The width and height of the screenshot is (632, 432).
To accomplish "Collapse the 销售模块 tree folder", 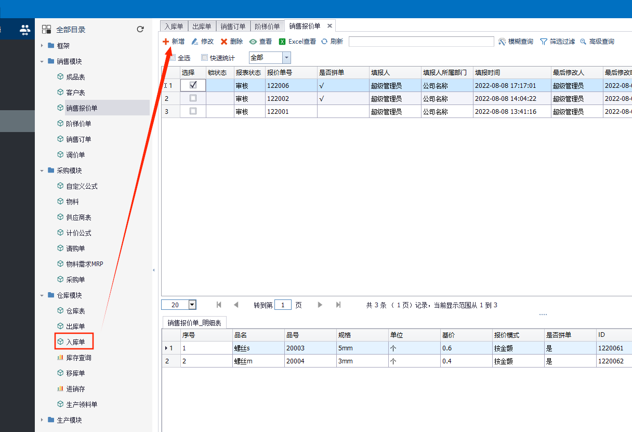I will [42, 61].
